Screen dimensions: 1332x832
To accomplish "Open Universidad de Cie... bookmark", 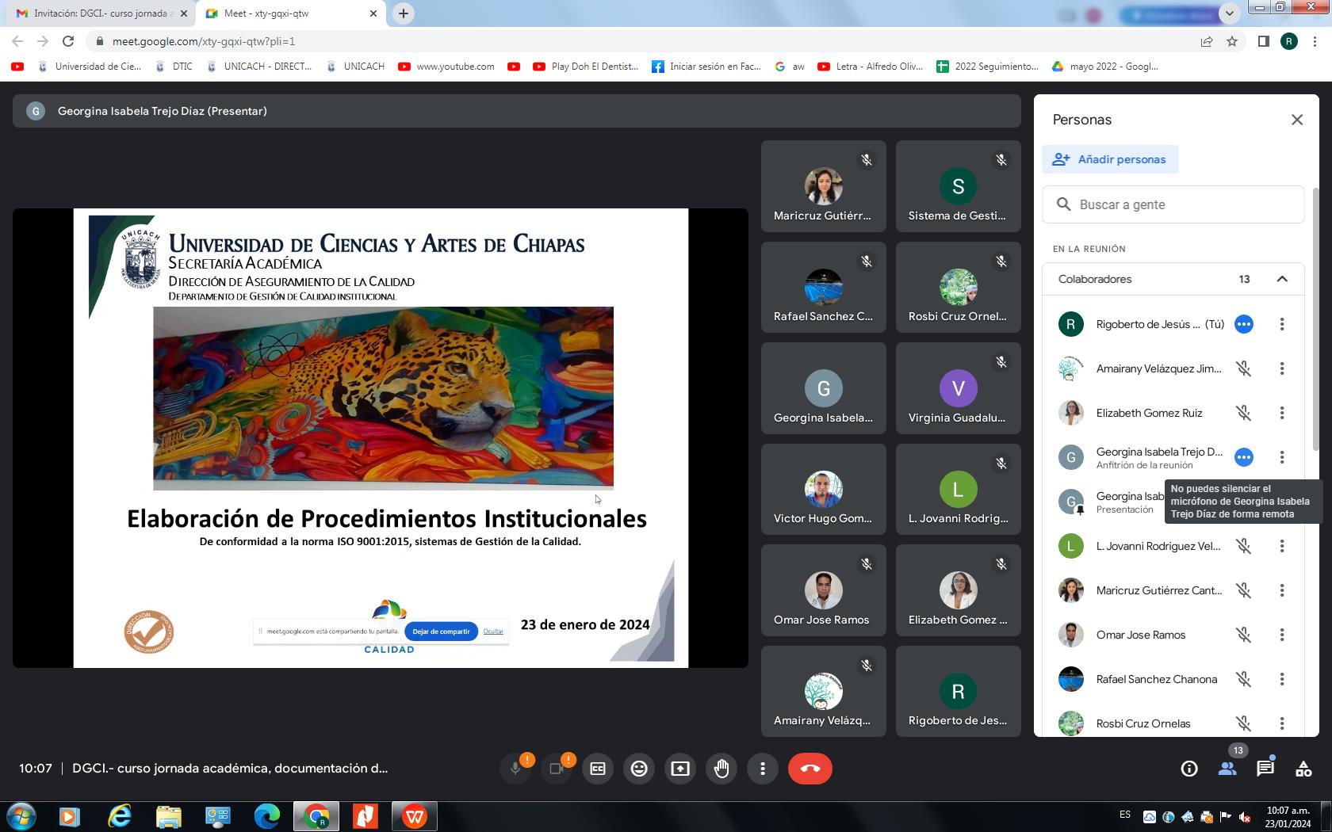I will tap(90, 67).
